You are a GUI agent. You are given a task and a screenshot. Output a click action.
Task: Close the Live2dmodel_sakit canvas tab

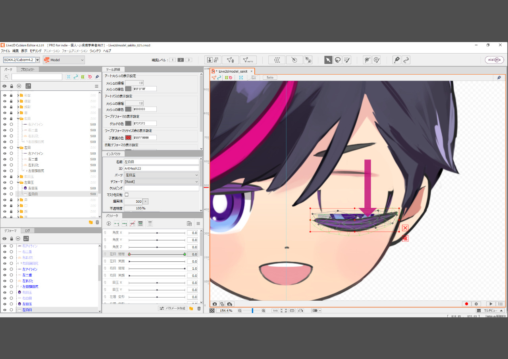pos(251,71)
